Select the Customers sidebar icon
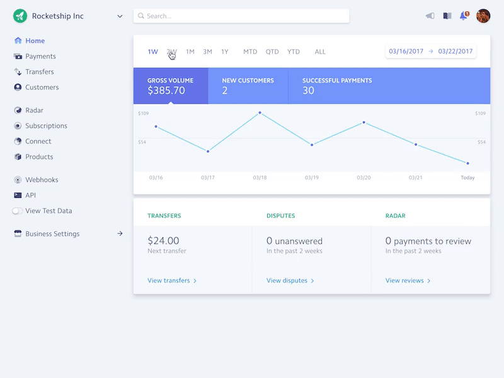The image size is (504, 378). 18,86
